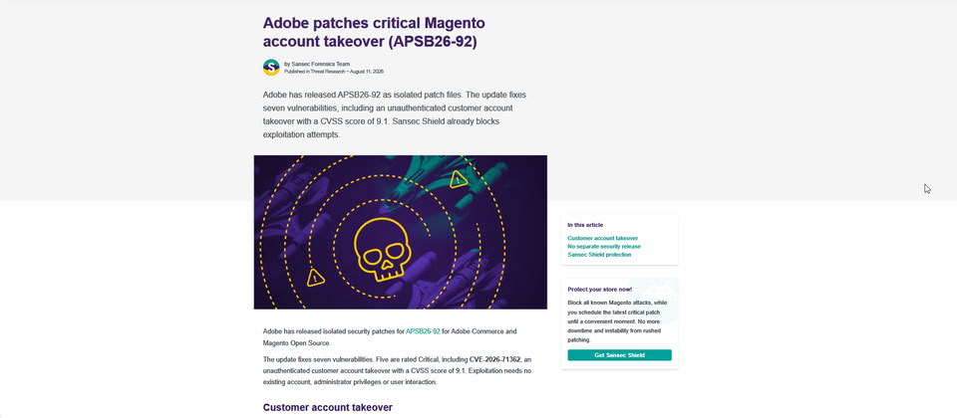Click the skull icon in the hero image
The width and height of the screenshot is (957, 418).
pos(383,249)
